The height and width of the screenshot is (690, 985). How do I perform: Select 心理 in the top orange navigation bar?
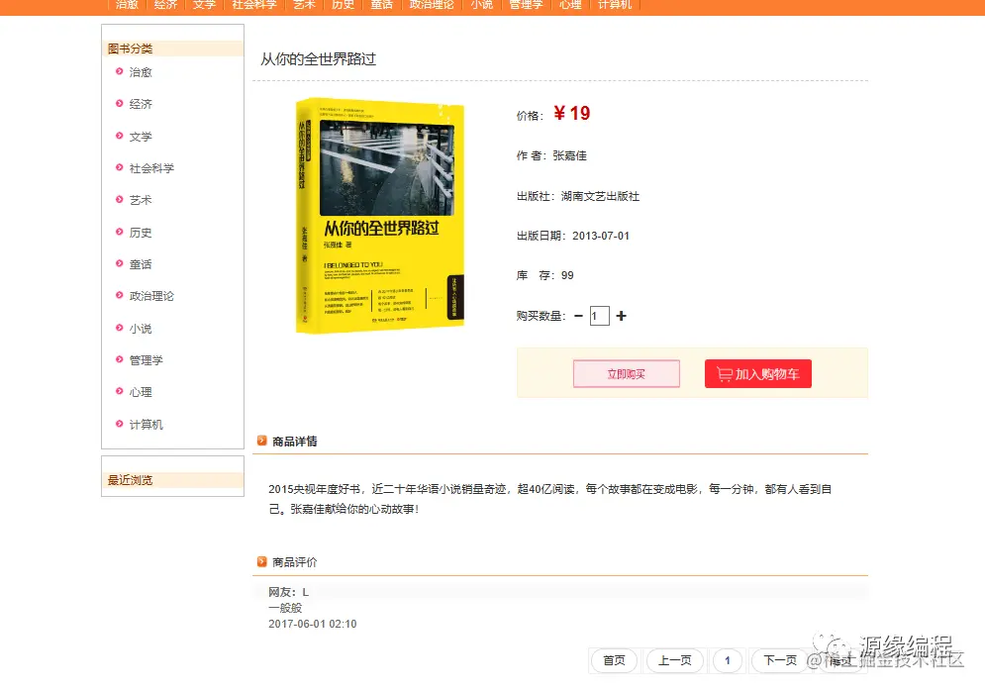click(570, 4)
